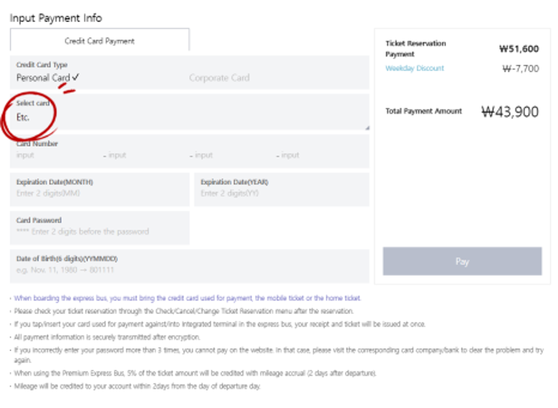The width and height of the screenshot is (558, 408).
Task: Click the dropdown corner arrow of Select card
Action: 367,127
